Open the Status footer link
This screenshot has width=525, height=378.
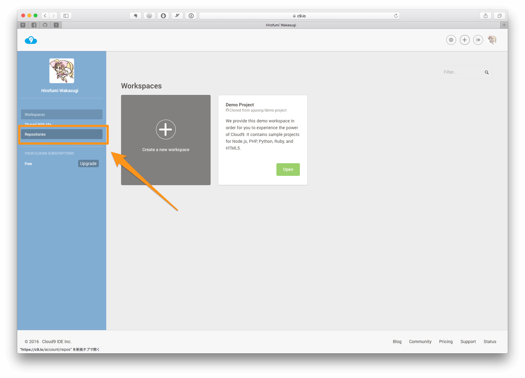(490, 342)
